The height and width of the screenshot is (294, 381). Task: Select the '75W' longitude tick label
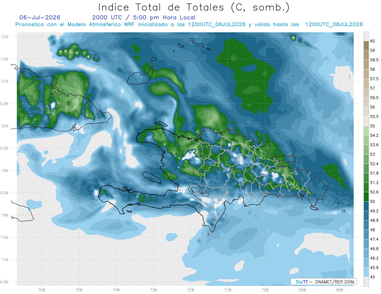(79, 290)
